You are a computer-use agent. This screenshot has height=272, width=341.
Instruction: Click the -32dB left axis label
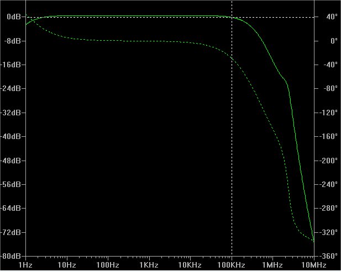pos(11,113)
